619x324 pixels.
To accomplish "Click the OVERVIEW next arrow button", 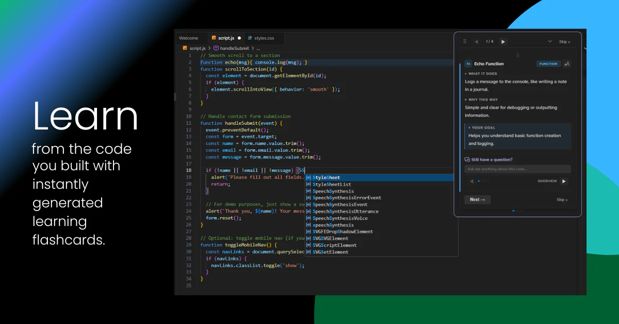I will pos(564,181).
